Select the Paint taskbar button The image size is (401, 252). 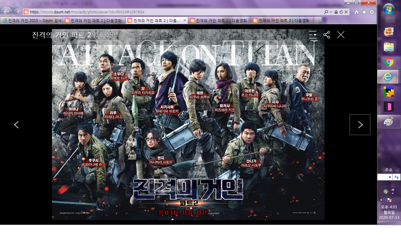point(389,122)
